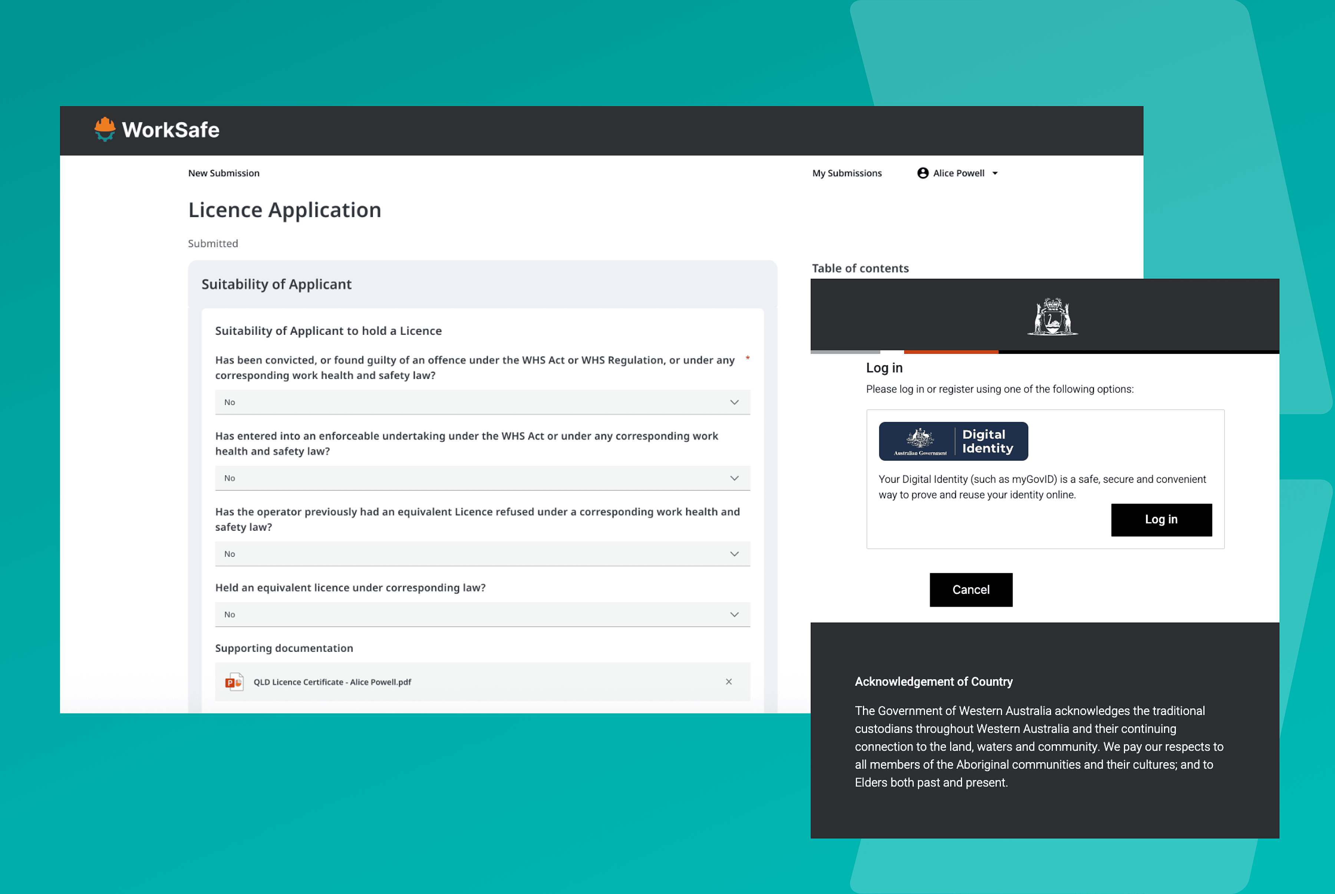
Task: Click the WorkSafe brand text
Action: [x=171, y=130]
